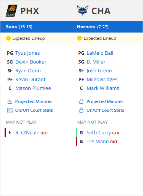Open Hornets On/Off Court Stats link
143x196 pixels.
[x=105, y=110]
